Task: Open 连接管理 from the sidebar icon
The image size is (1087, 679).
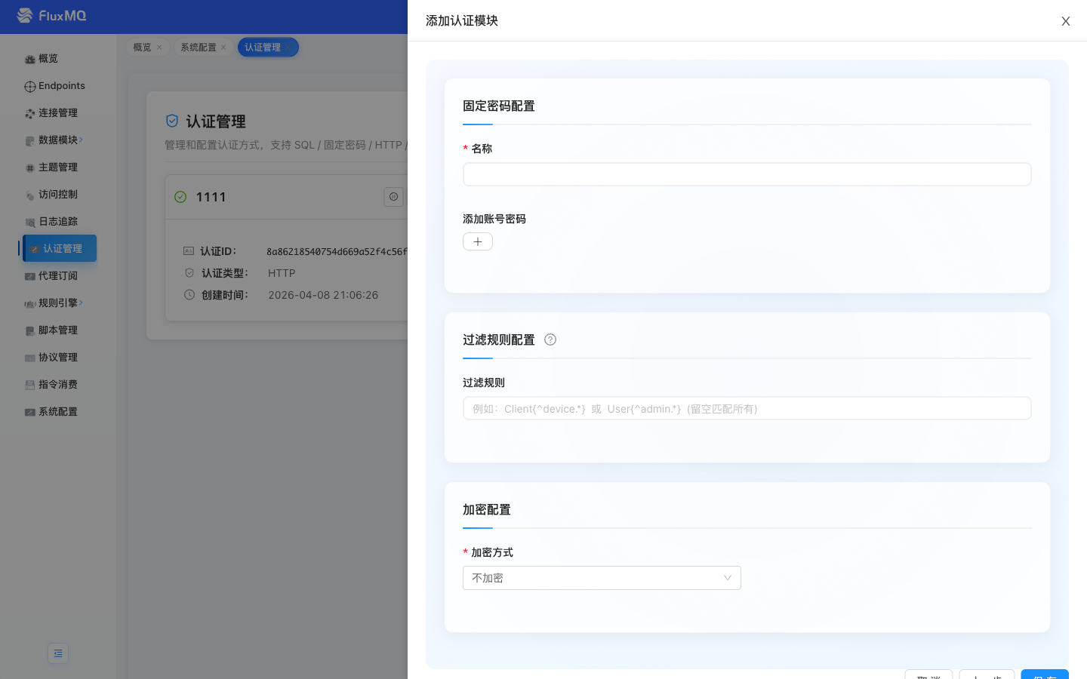Action: click(30, 114)
